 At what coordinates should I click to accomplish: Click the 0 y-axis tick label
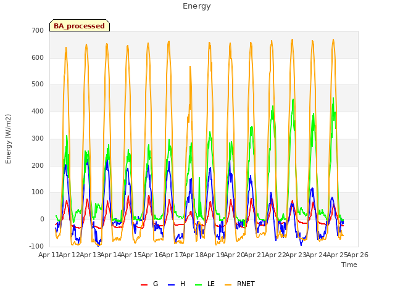42,220
